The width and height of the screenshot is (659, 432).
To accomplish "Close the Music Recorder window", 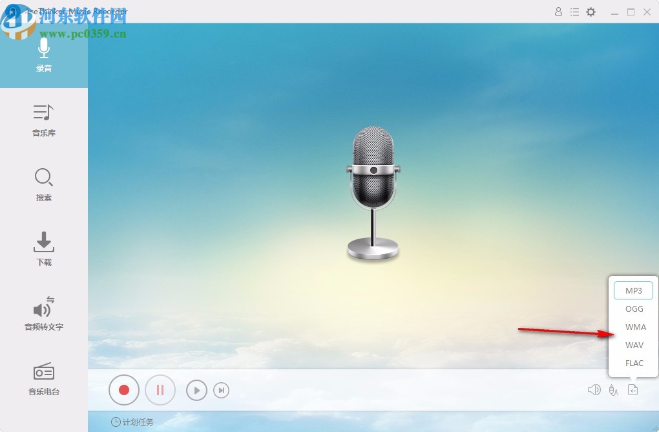I will click(x=647, y=12).
